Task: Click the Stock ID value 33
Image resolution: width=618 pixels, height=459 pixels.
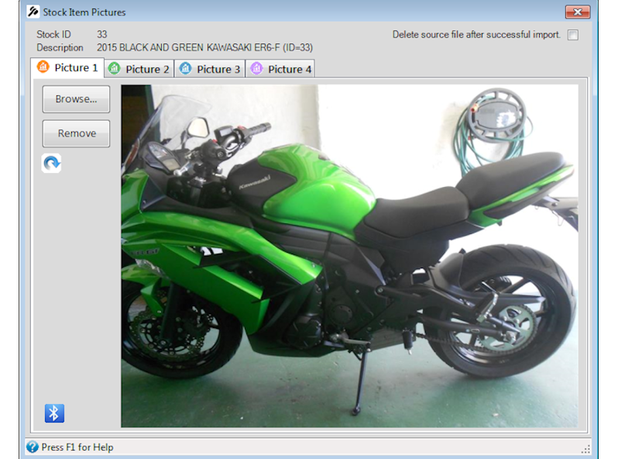Action: tap(102, 34)
